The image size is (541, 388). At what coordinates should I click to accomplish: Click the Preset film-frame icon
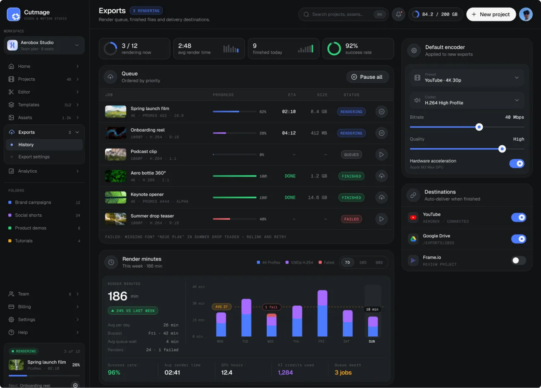point(417,77)
